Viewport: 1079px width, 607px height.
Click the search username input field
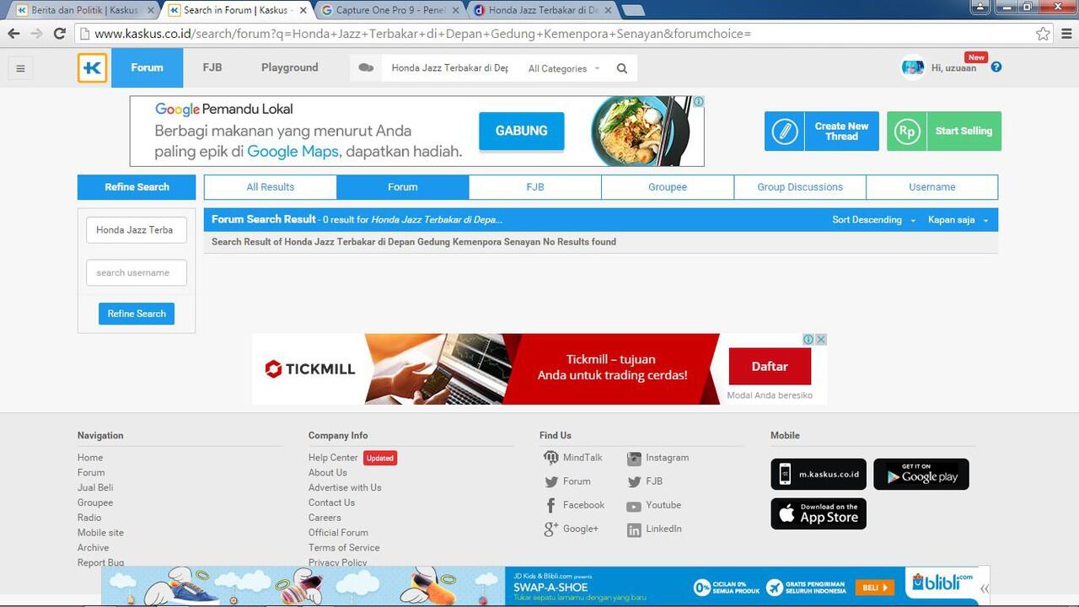click(x=137, y=273)
